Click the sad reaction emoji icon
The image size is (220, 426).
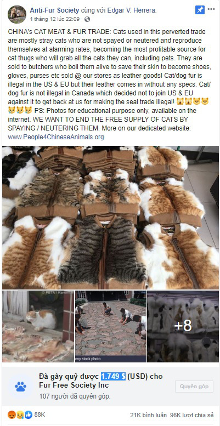point(20,414)
